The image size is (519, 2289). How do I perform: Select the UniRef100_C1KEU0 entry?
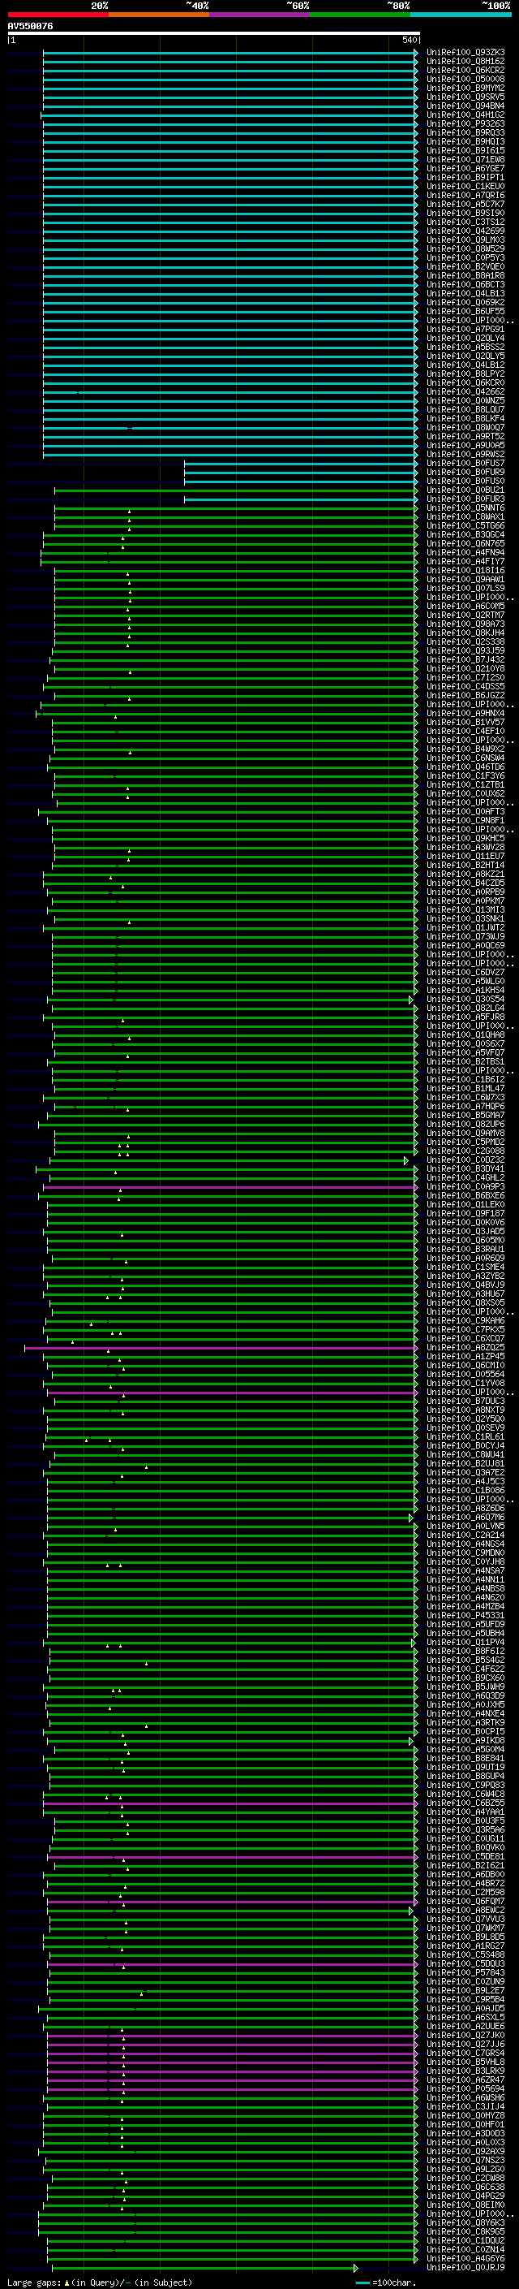coord(465,187)
